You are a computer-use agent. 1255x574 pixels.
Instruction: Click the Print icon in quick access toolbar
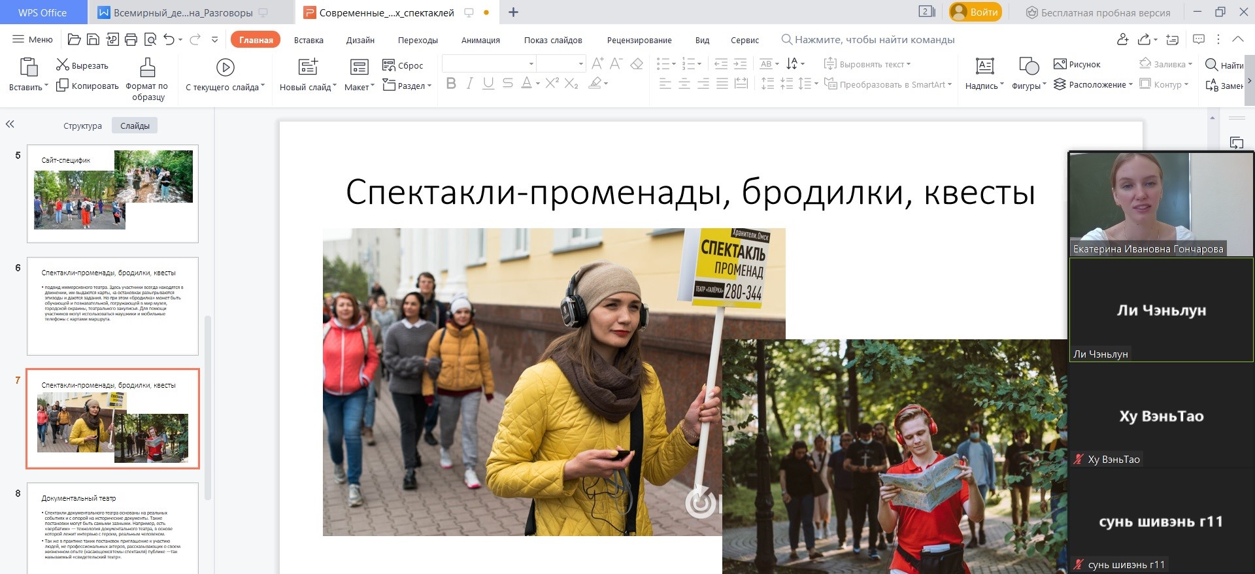pos(131,40)
